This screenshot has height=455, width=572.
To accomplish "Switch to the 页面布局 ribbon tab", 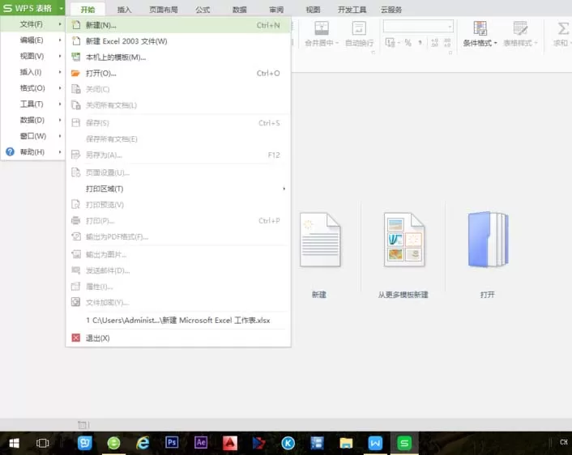I will 164,10.
